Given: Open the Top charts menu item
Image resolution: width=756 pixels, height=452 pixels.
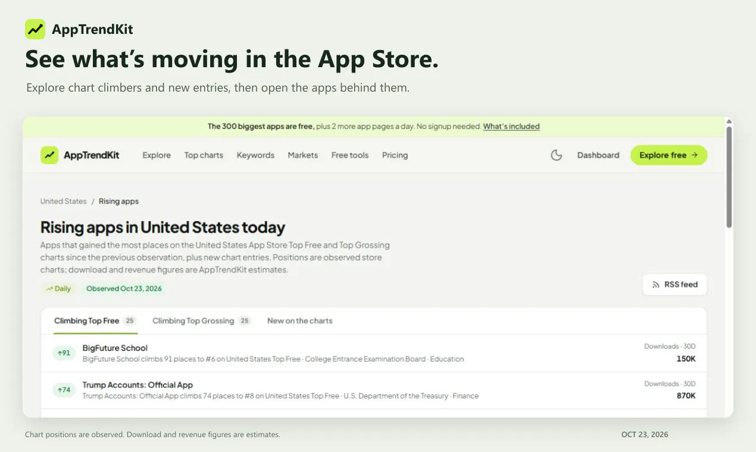Looking at the screenshot, I should [x=204, y=155].
